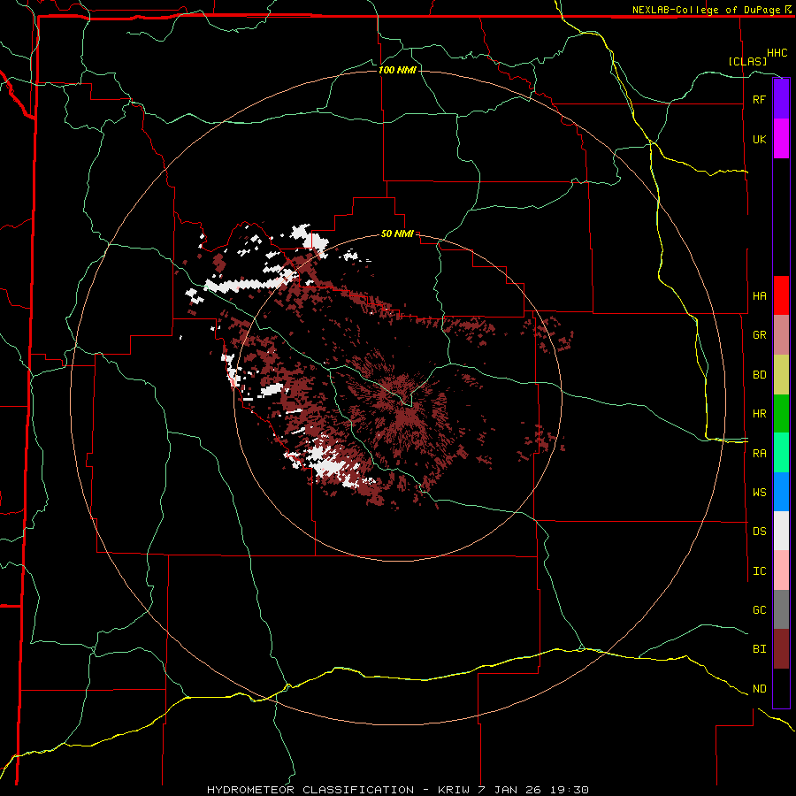Click the Hydrometeor Classification title caption
796x796 pixels.
click(398, 790)
